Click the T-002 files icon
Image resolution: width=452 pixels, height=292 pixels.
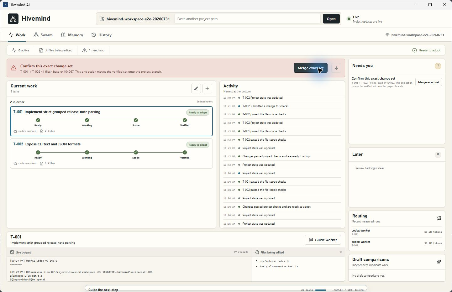[x=41, y=164]
